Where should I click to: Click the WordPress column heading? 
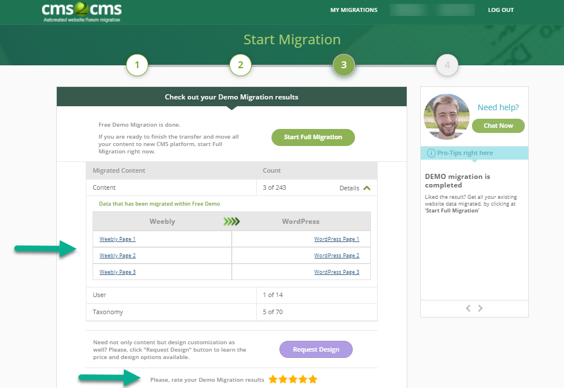[x=300, y=222]
